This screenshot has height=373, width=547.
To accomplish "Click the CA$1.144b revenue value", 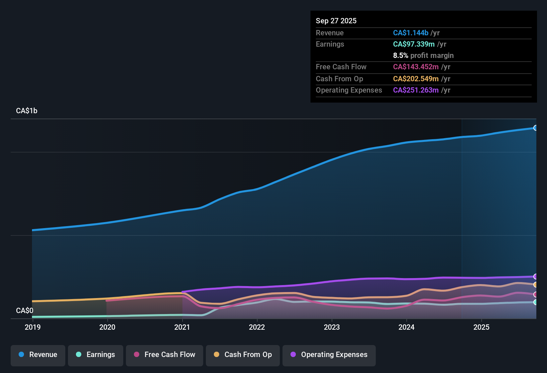I will 411,33.
